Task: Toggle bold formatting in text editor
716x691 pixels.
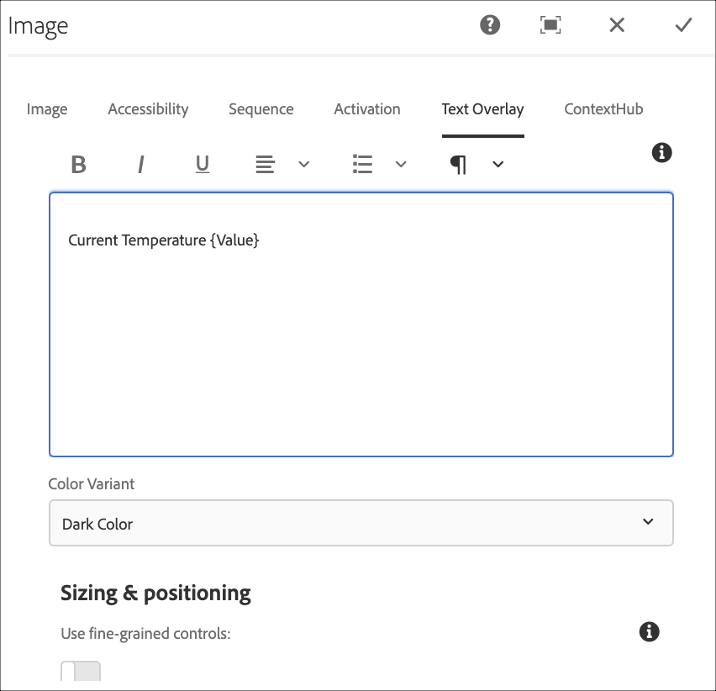Action: (x=79, y=164)
